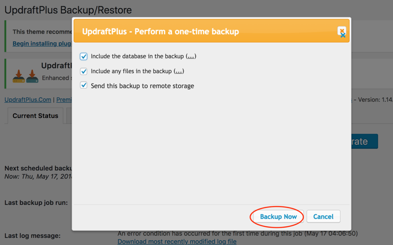Download most recently modified log file
Image resolution: width=393 pixels, height=245 pixels.
click(x=177, y=241)
